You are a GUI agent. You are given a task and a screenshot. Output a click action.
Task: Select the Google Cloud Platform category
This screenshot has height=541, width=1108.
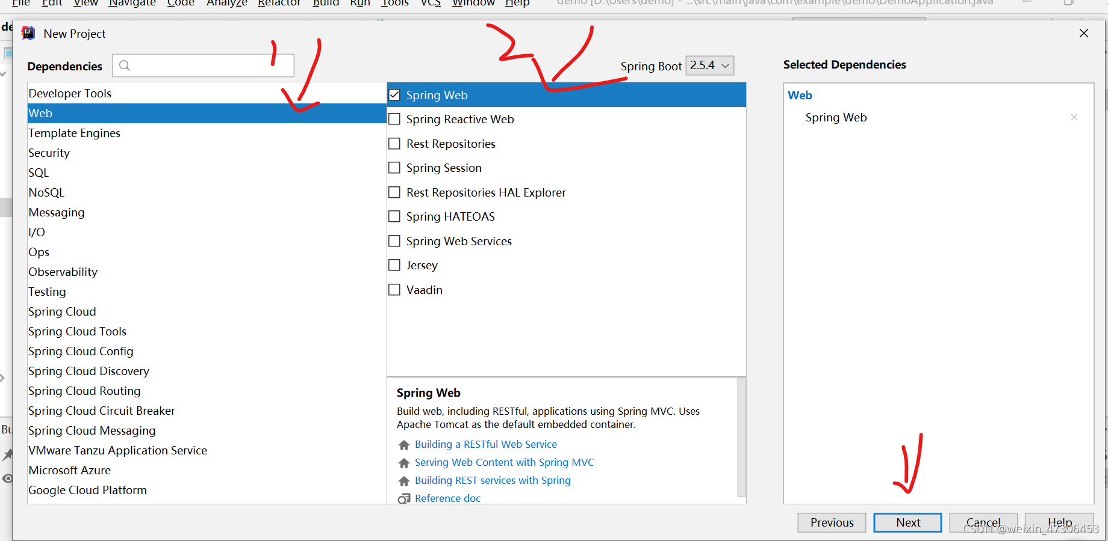[207, 490]
